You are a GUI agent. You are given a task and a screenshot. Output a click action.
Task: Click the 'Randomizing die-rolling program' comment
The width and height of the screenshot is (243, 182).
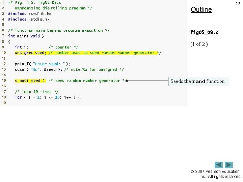[53, 8]
